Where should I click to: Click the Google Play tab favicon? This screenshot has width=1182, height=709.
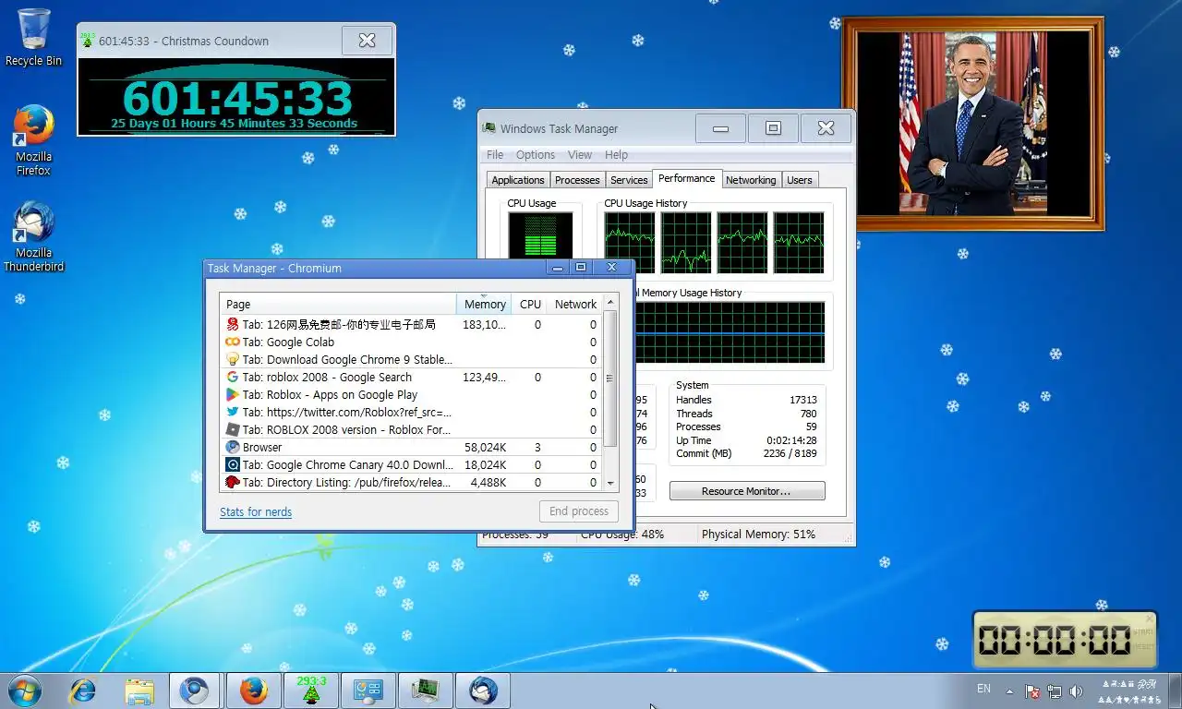click(233, 395)
